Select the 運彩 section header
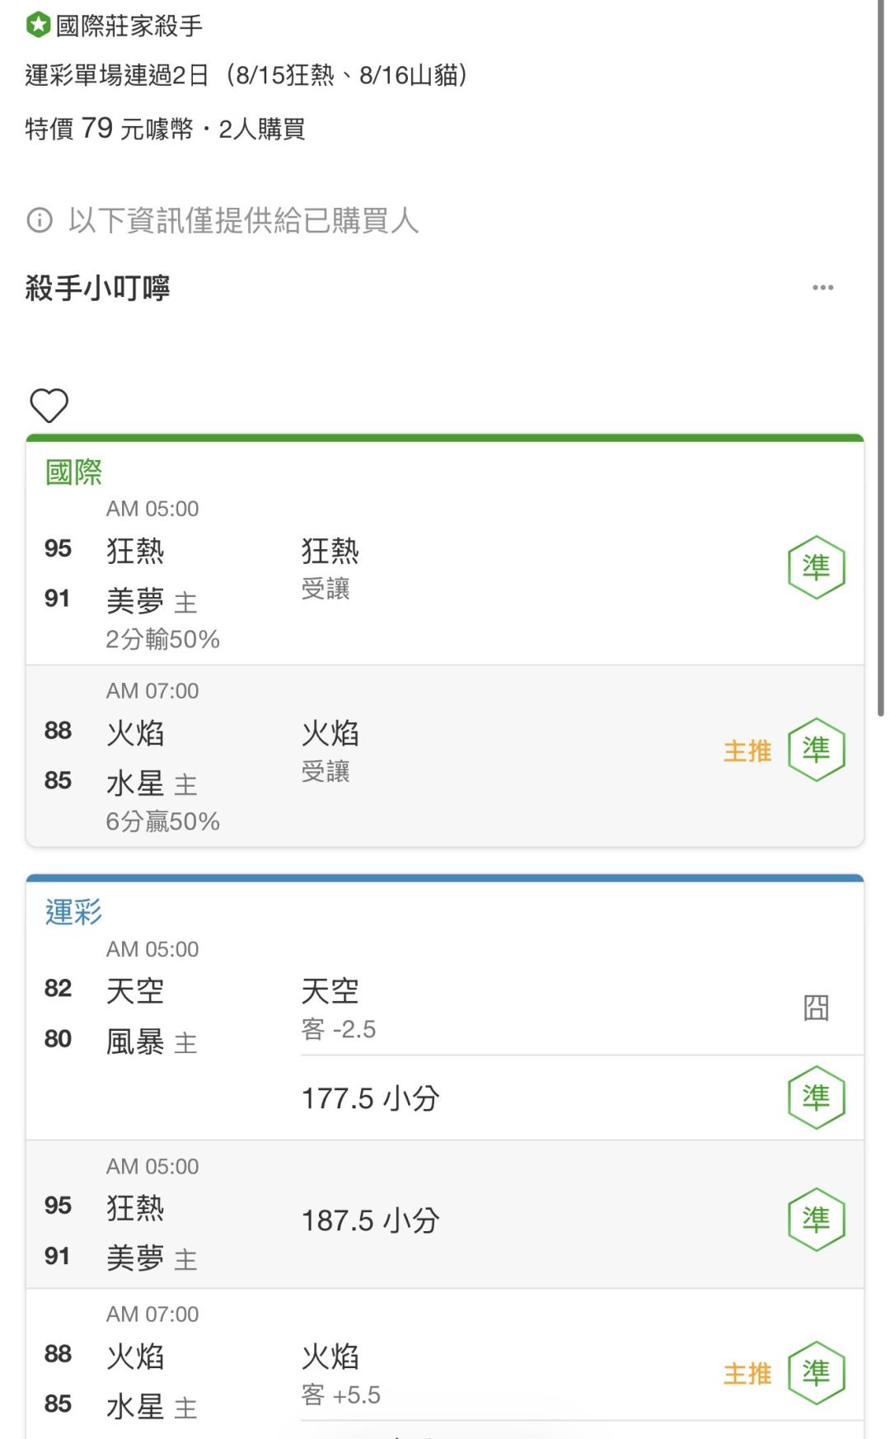Screen dimensions: 890x1439 point(74,913)
